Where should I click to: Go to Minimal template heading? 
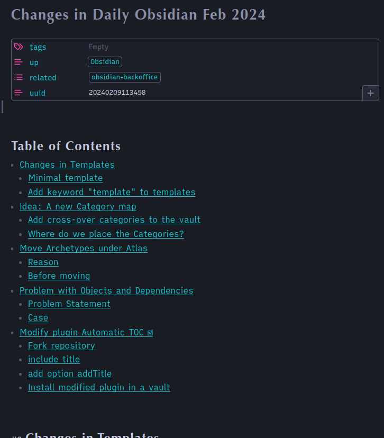coord(66,178)
